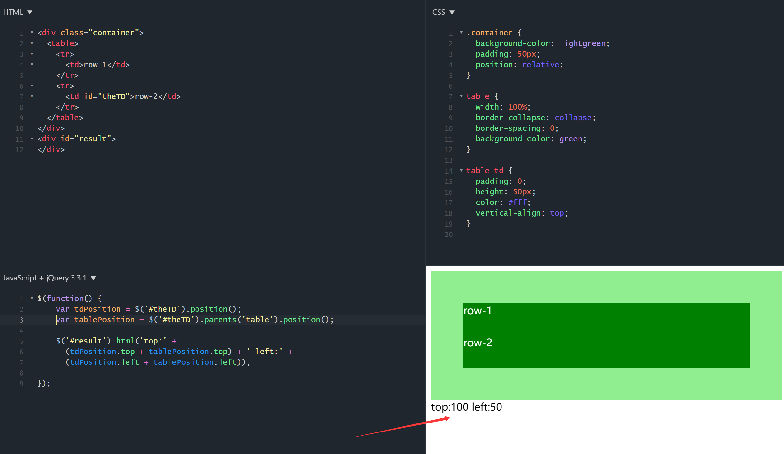Click line number 9 in the JavaScript gutter

coord(21,384)
